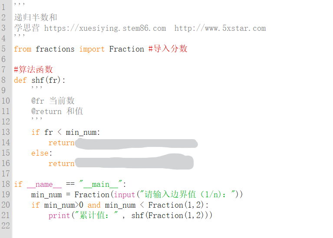
Task: Click line number 5 in the gutter
Action: tap(3, 49)
